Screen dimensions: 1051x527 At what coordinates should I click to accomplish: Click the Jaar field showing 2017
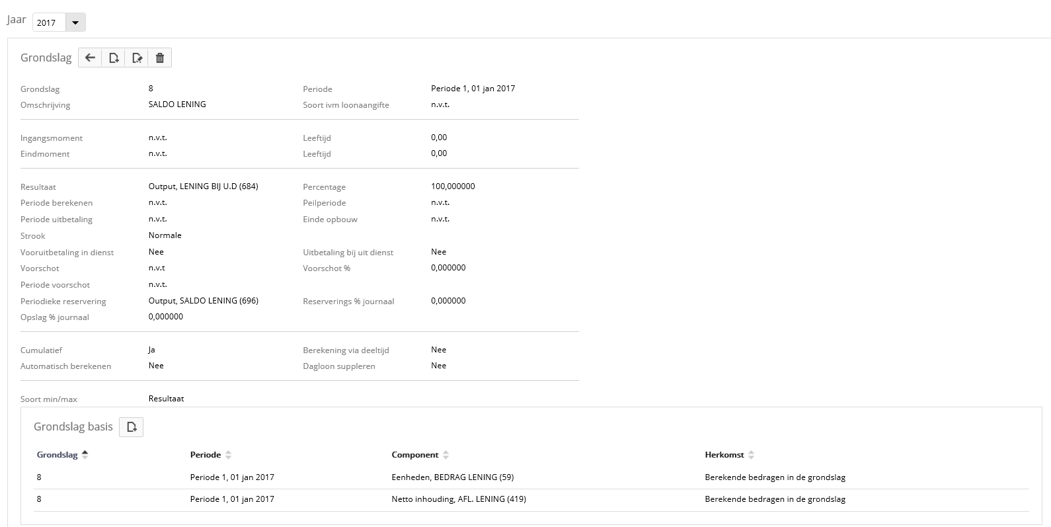[49, 22]
